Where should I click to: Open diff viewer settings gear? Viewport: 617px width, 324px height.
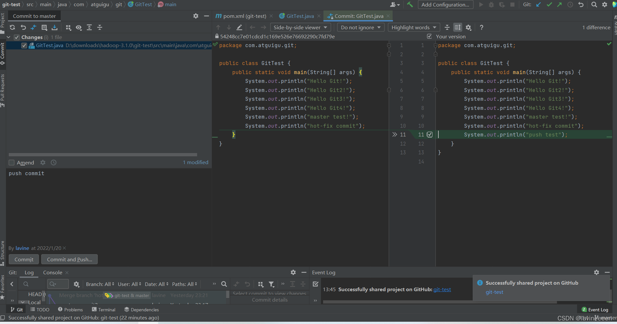pos(468,27)
